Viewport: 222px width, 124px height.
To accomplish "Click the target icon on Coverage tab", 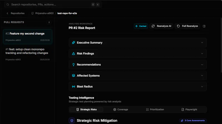I will [115, 109].
